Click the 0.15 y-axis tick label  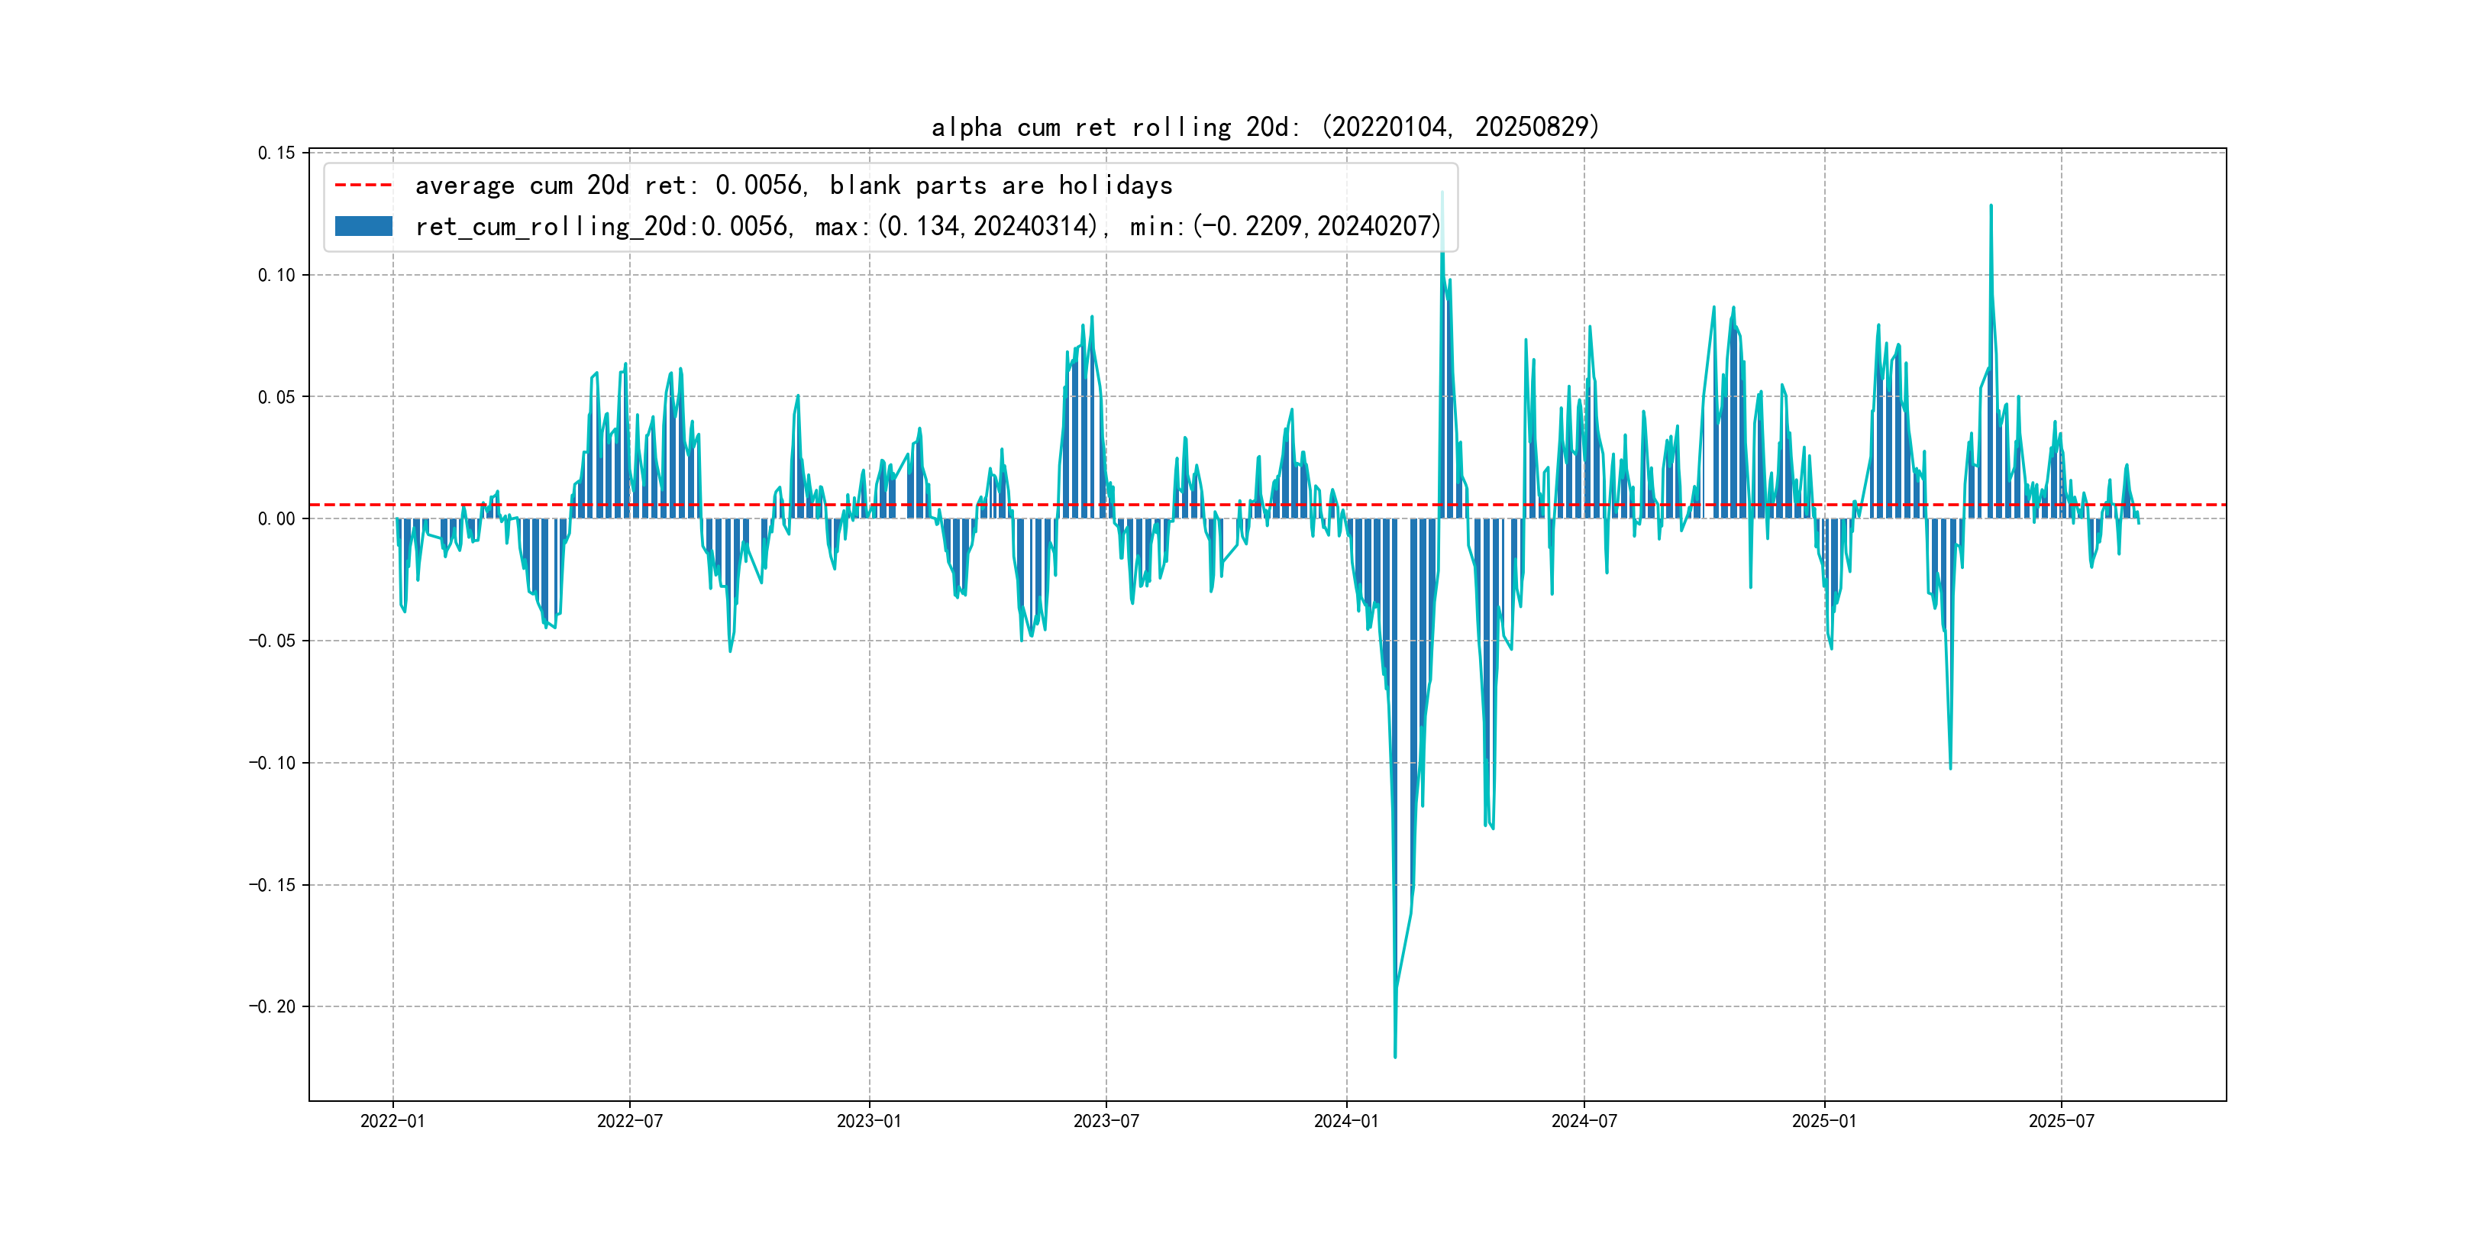(276, 153)
